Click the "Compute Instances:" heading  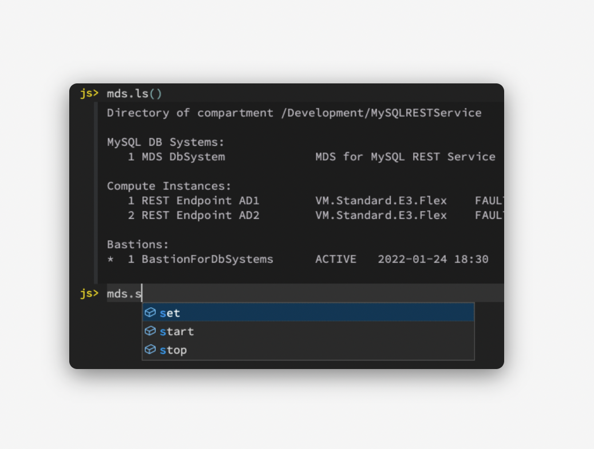click(x=169, y=186)
